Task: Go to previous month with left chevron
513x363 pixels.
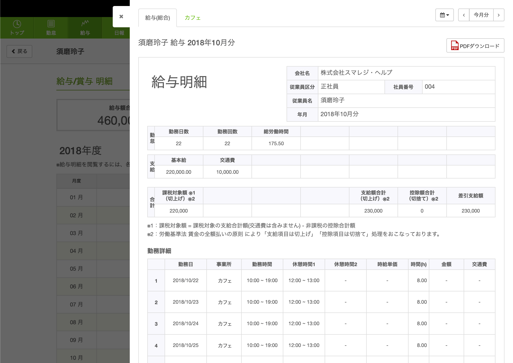Action: click(x=464, y=15)
